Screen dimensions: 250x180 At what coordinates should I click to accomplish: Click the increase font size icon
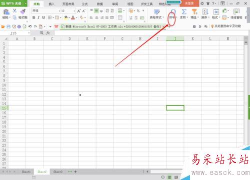(79, 11)
